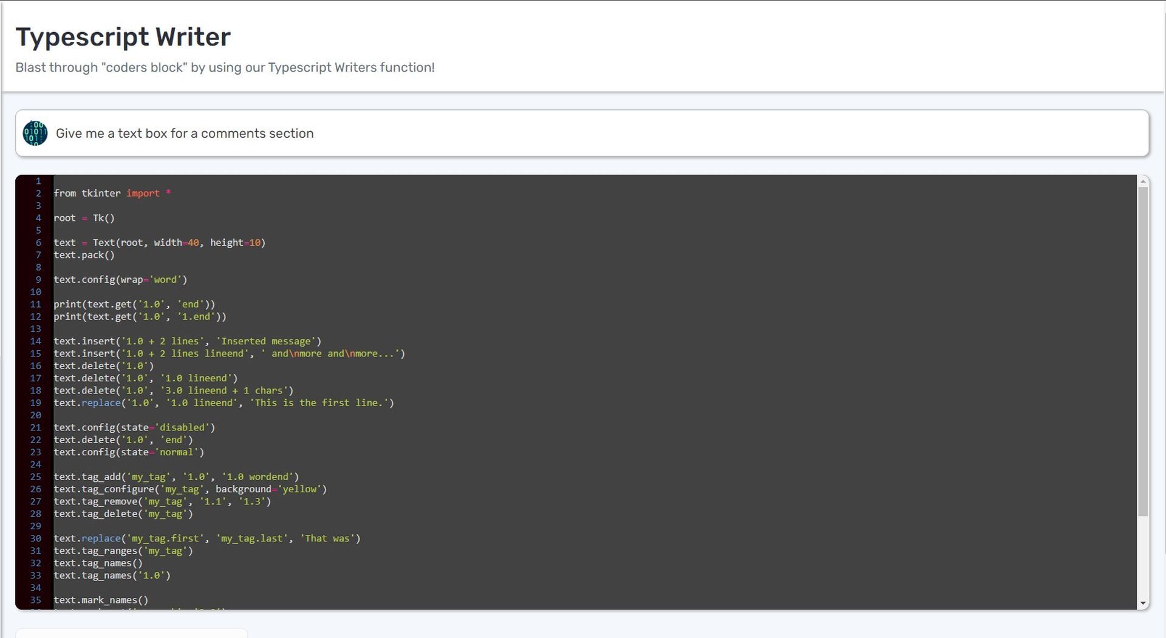Click the 'Blast through "coders block"' subtitle

point(225,67)
